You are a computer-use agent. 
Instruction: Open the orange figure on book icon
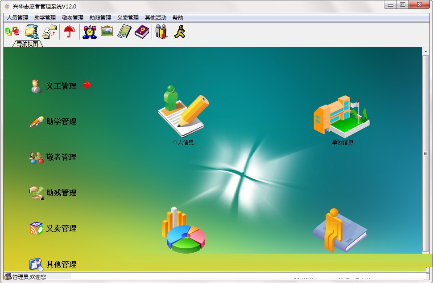point(340,230)
